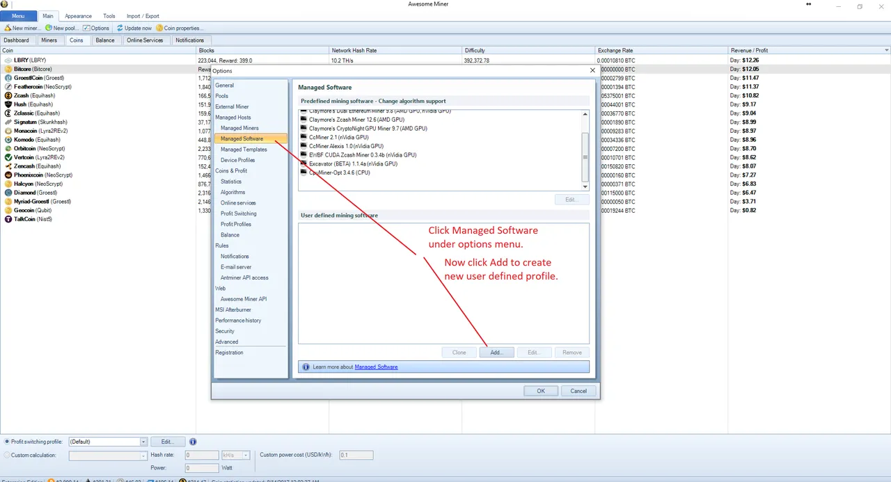Click the Vertcoin coin icon
The width and height of the screenshot is (891, 482).
click(8, 157)
